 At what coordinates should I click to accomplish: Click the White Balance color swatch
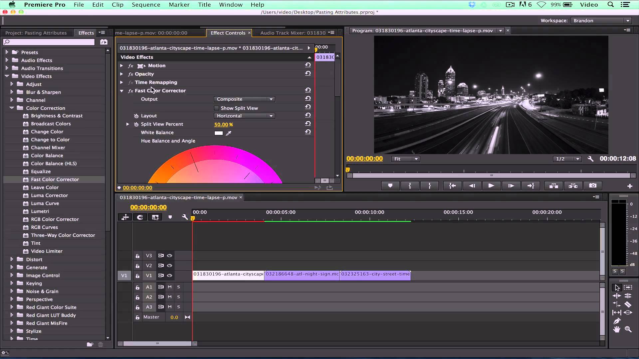[x=219, y=133]
